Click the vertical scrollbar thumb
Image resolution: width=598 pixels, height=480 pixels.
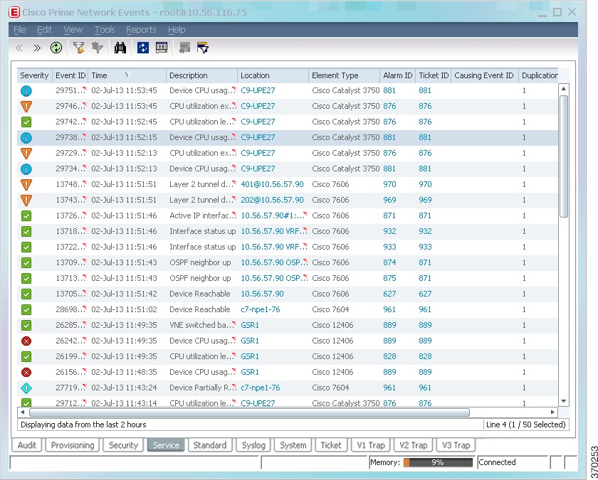click(564, 156)
